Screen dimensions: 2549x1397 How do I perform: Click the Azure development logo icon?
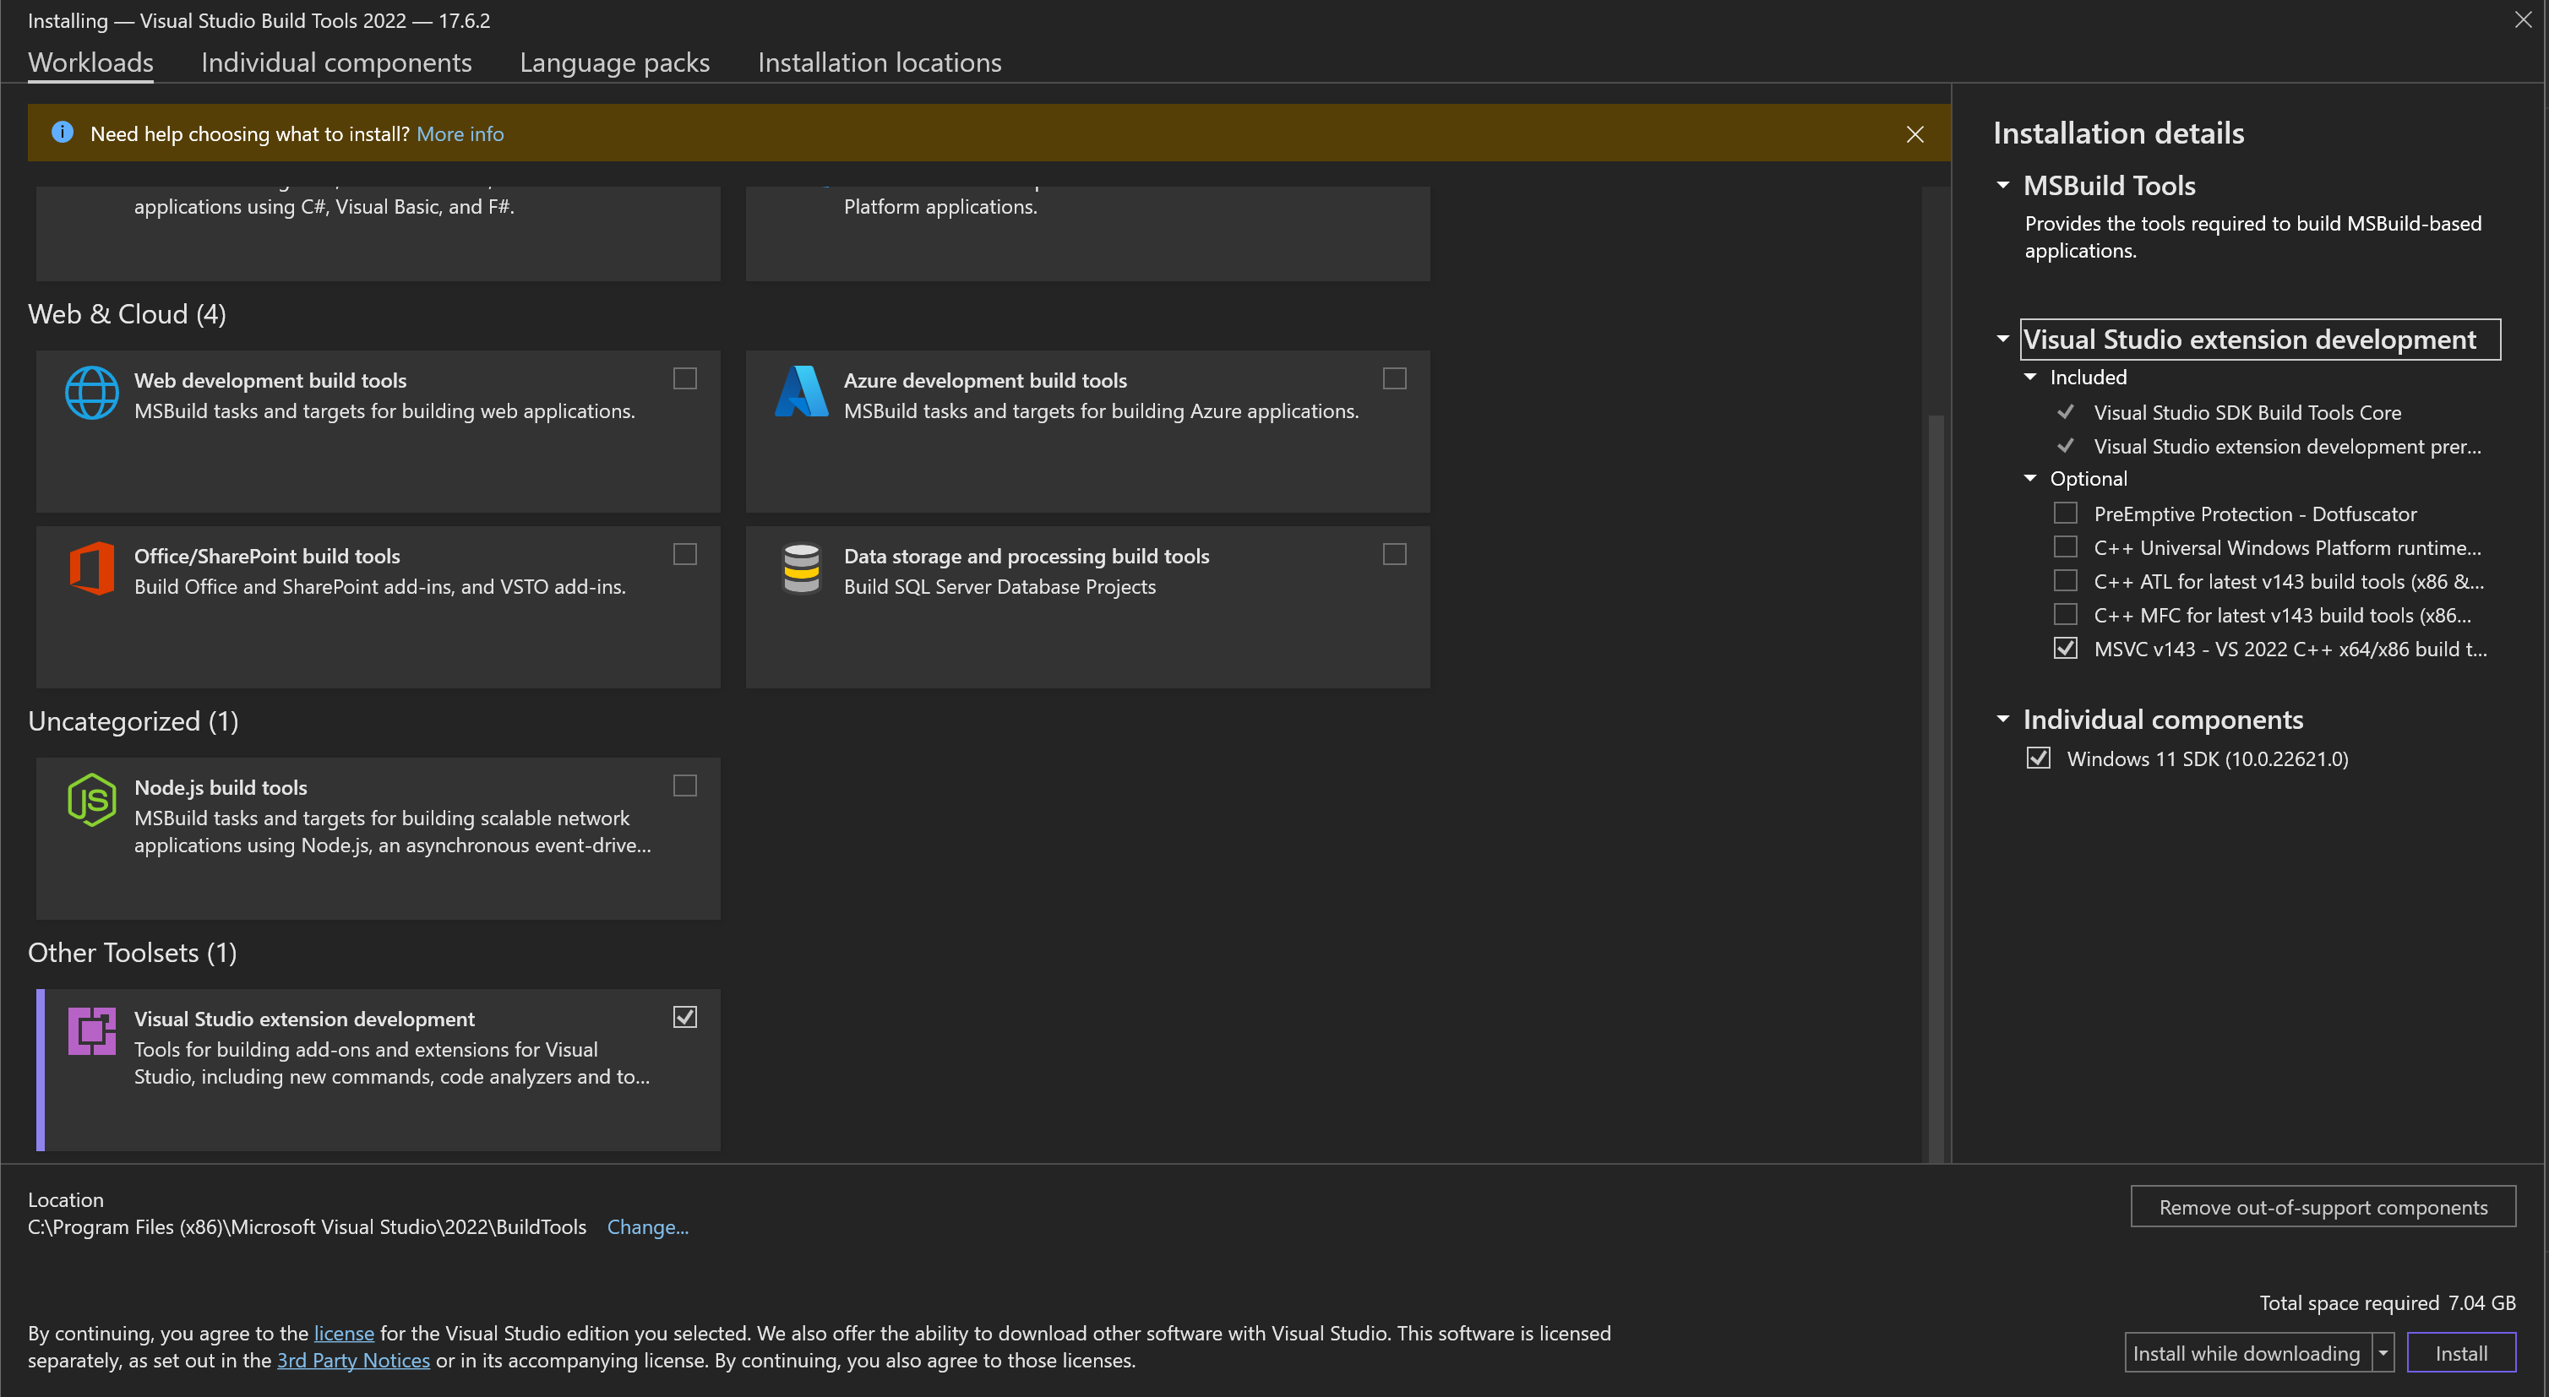800,392
